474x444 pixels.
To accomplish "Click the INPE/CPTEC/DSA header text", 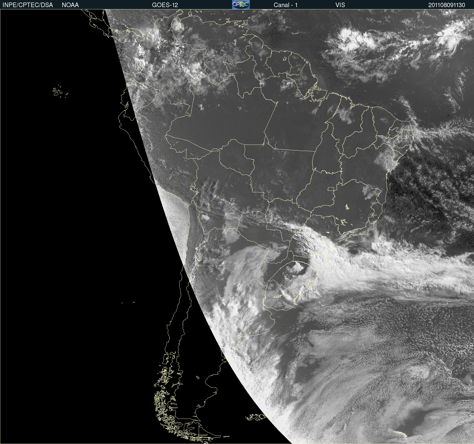I will pos(28,5).
